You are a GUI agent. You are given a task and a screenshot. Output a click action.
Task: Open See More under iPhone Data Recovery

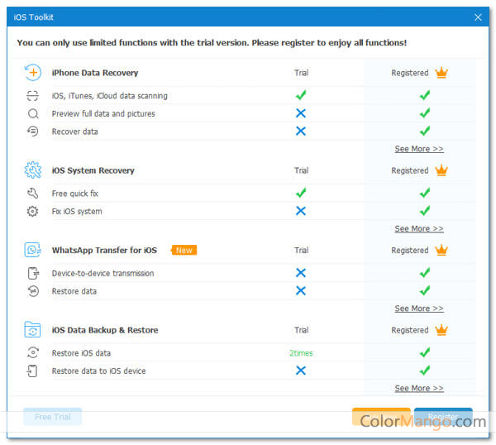pyautogui.click(x=419, y=149)
